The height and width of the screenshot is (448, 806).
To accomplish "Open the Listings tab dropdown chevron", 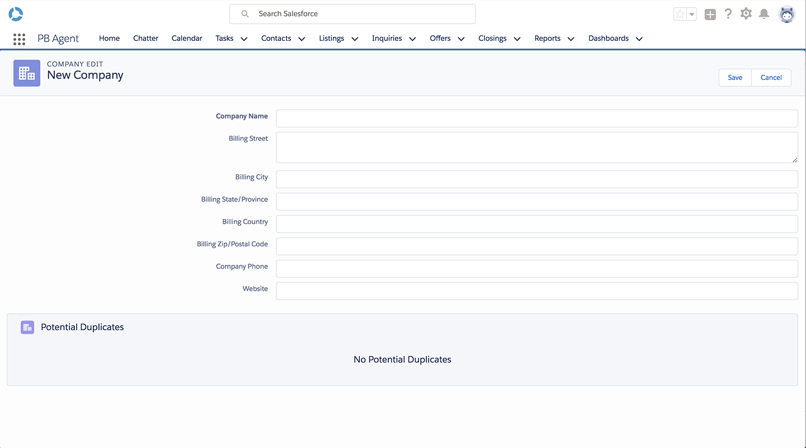I will click(x=354, y=39).
